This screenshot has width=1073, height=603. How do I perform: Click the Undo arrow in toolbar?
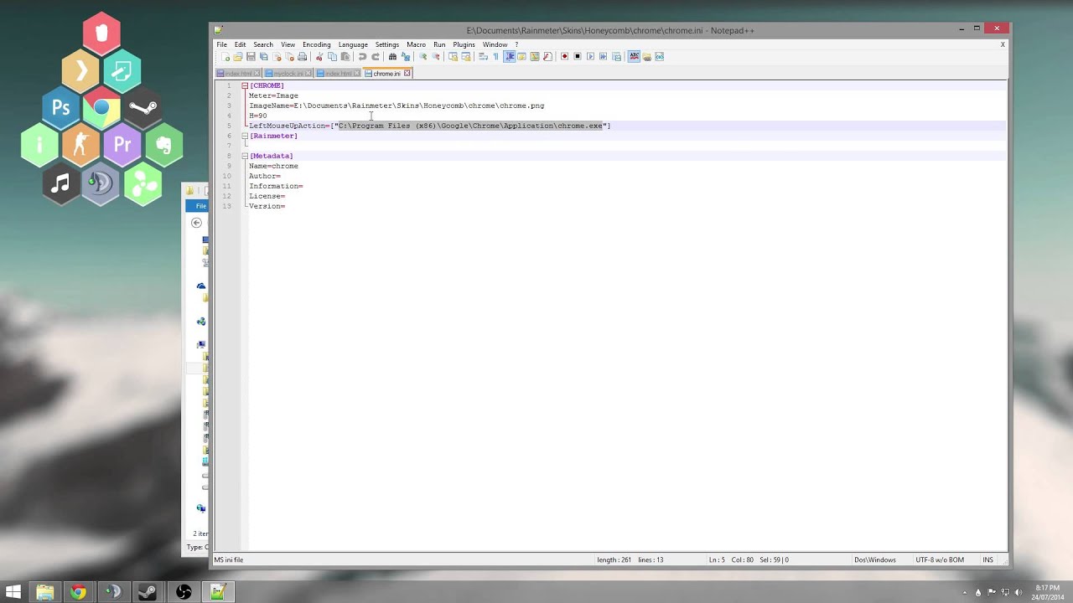point(362,57)
